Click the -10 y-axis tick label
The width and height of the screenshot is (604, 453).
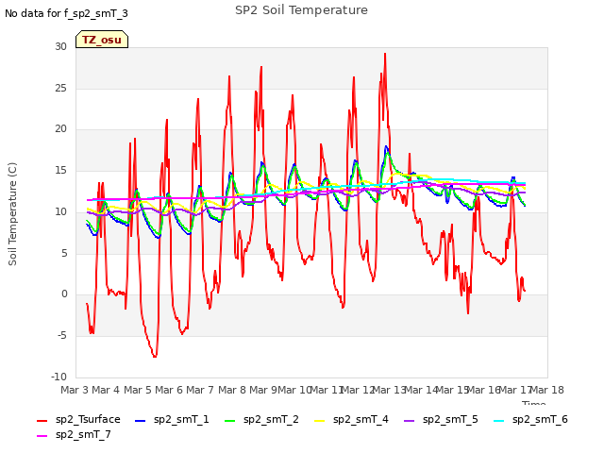59,377
